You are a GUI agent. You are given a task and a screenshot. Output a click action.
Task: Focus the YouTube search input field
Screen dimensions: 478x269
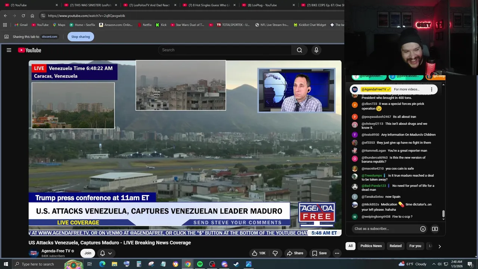225,50
